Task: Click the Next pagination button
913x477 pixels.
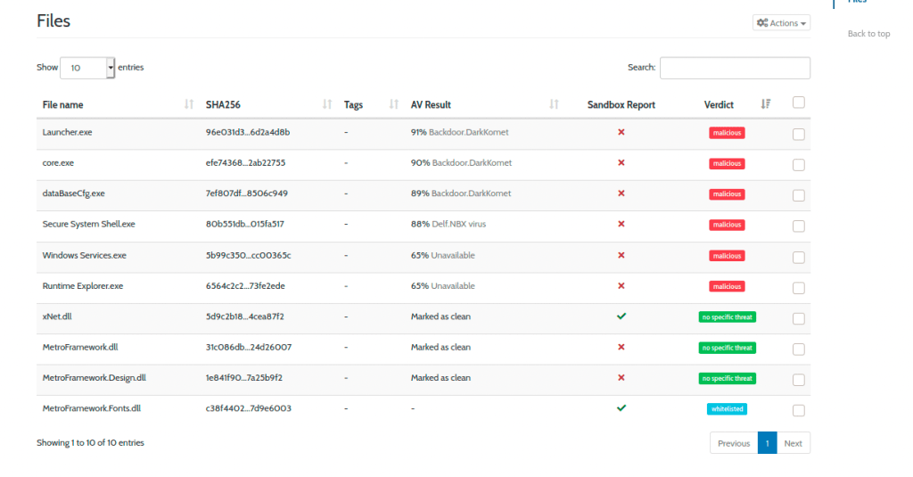Action: [793, 443]
